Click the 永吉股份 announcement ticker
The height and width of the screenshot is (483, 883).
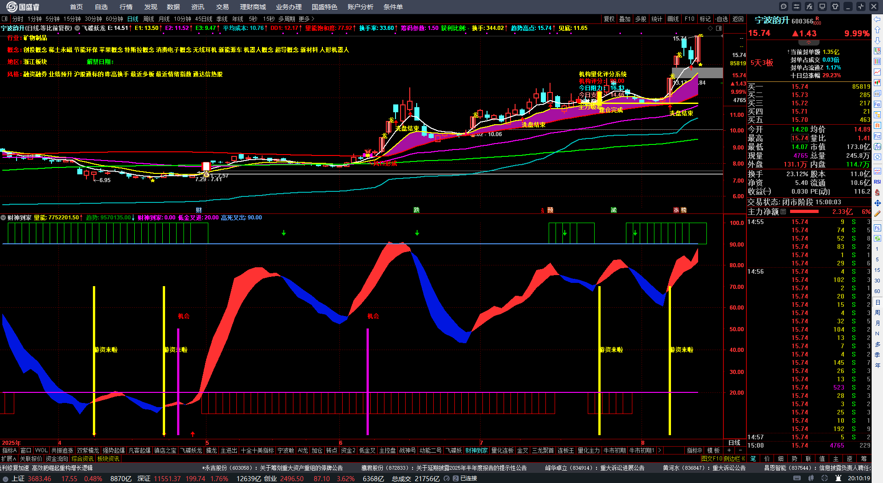(x=272, y=468)
